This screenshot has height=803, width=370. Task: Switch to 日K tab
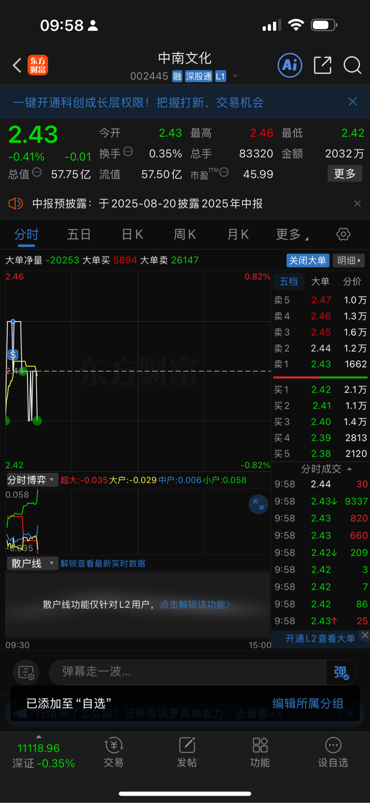click(132, 234)
